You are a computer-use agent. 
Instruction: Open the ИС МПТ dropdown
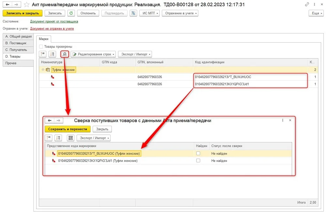[150, 13]
